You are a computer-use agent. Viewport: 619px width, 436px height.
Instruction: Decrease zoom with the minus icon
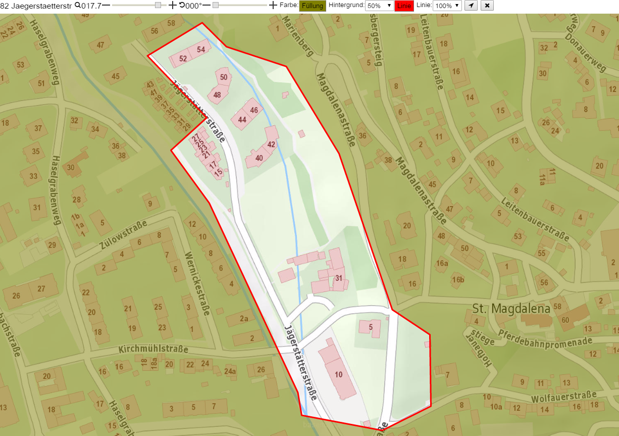click(x=106, y=6)
